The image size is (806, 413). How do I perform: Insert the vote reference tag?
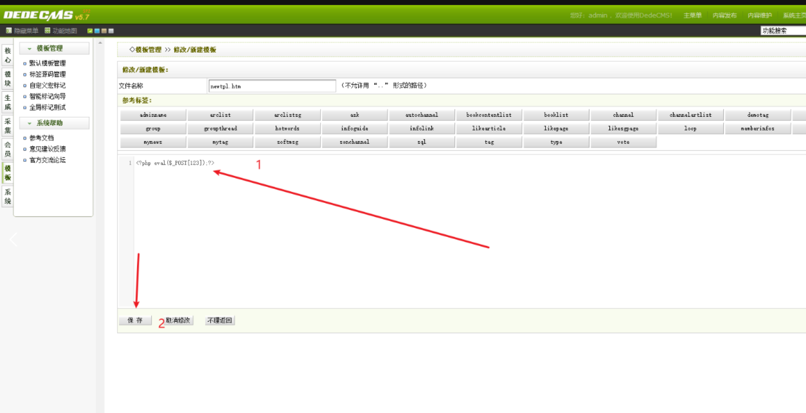pyautogui.click(x=623, y=142)
